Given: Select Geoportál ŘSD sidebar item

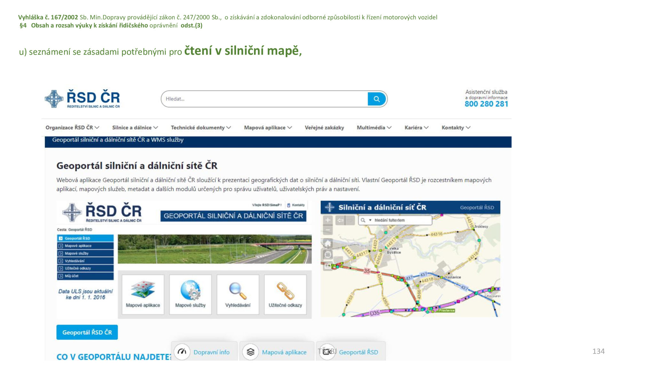Looking at the screenshot, I should click(85, 238).
